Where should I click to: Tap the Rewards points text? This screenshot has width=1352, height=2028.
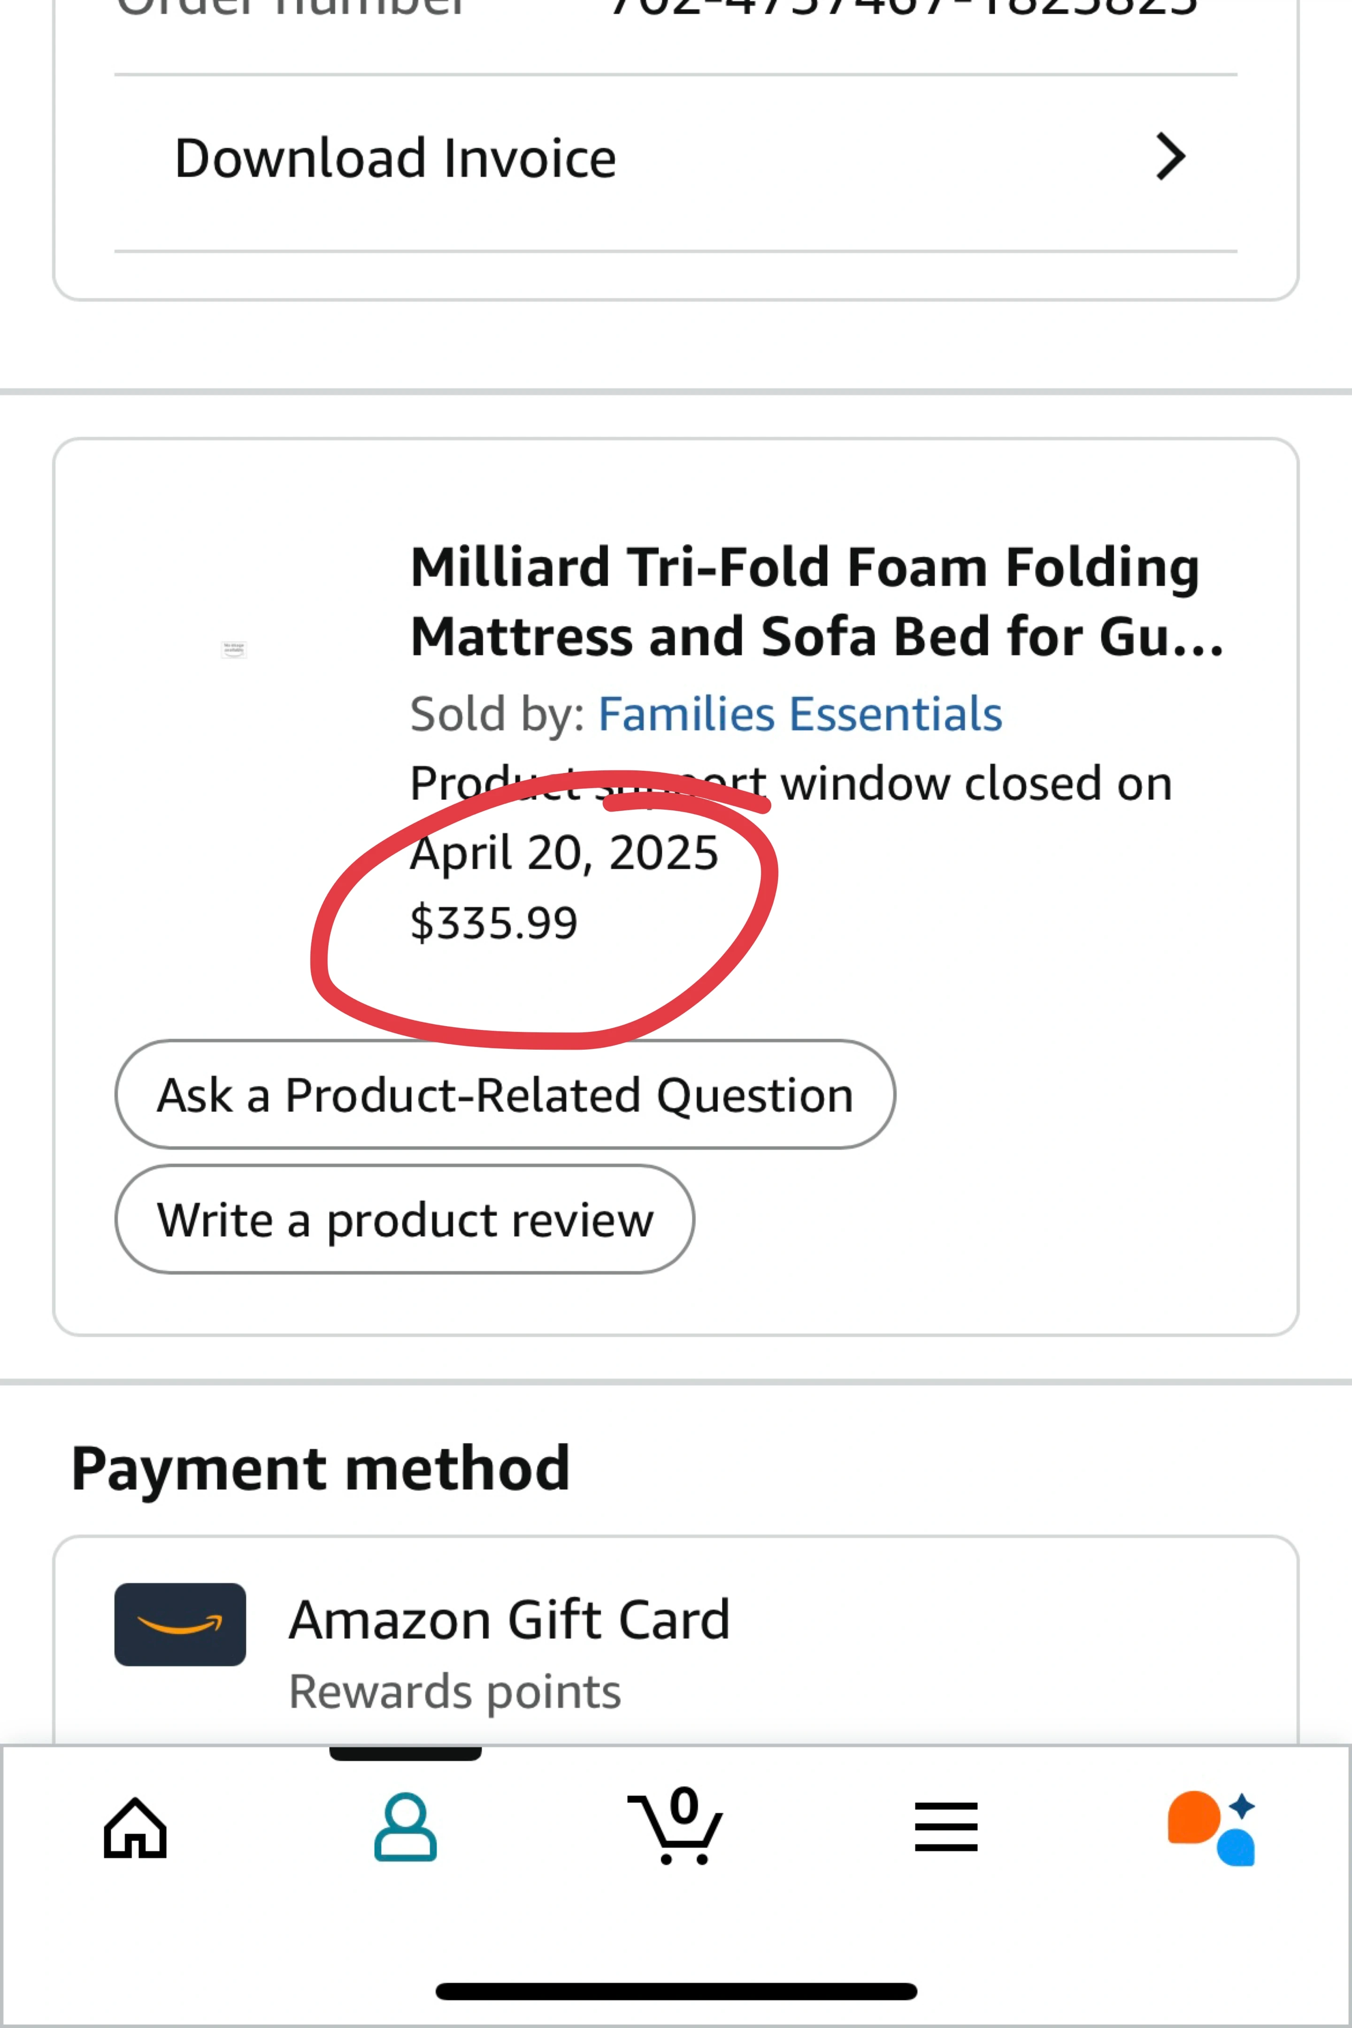click(x=454, y=1691)
